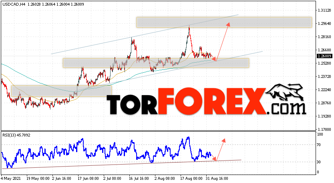Click the 1.26009 close value in header
The width and height of the screenshot is (334, 183).
pyautogui.click(x=77, y=4)
